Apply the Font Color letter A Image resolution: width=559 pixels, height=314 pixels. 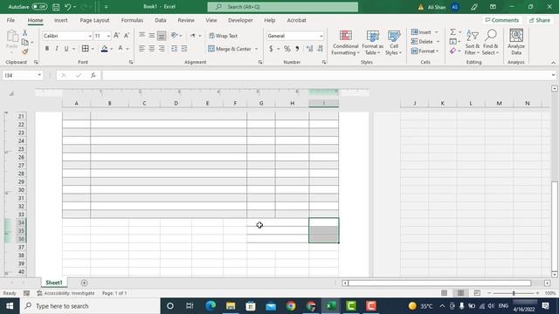pyautogui.click(x=121, y=49)
